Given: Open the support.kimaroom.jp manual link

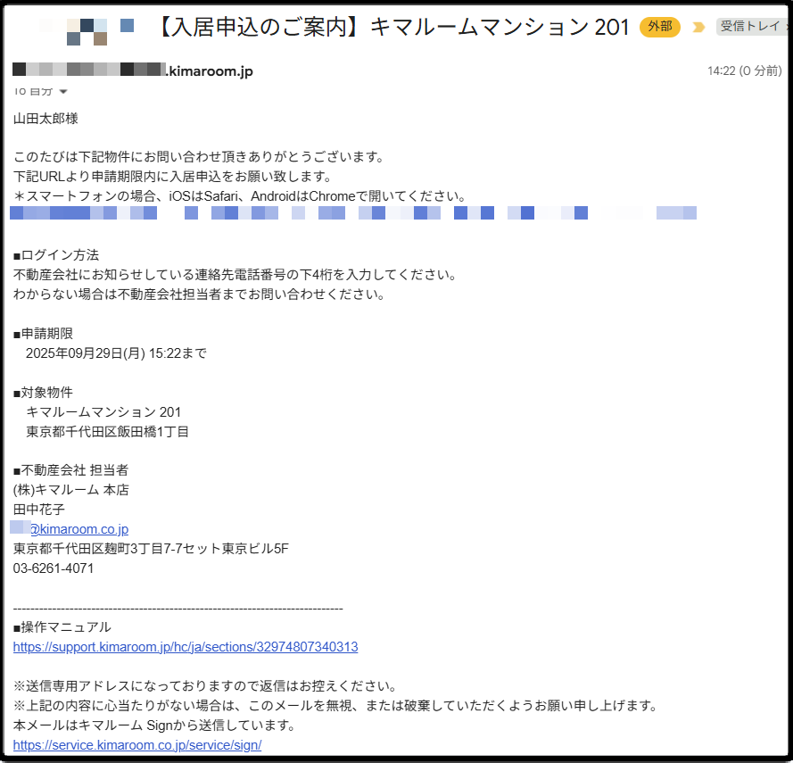Looking at the screenshot, I should coord(186,647).
